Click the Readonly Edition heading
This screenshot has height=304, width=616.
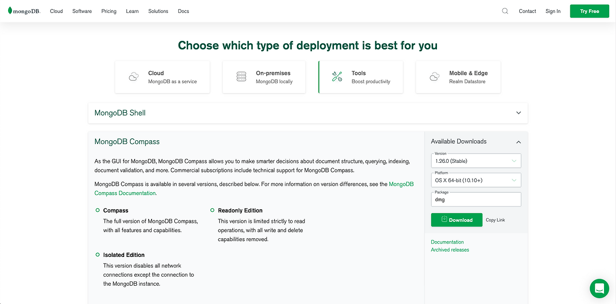click(240, 210)
